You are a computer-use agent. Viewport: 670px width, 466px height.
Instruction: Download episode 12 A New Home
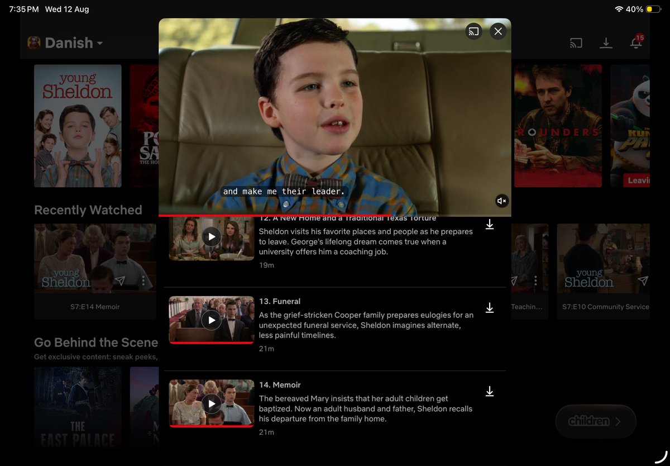click(x=490, y=224)
